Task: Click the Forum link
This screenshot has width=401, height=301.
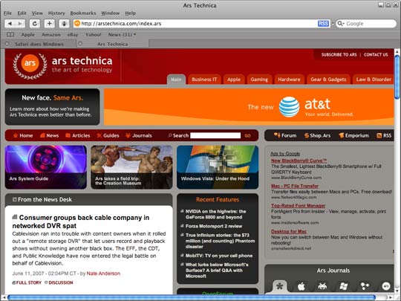Action: point(285,135)
